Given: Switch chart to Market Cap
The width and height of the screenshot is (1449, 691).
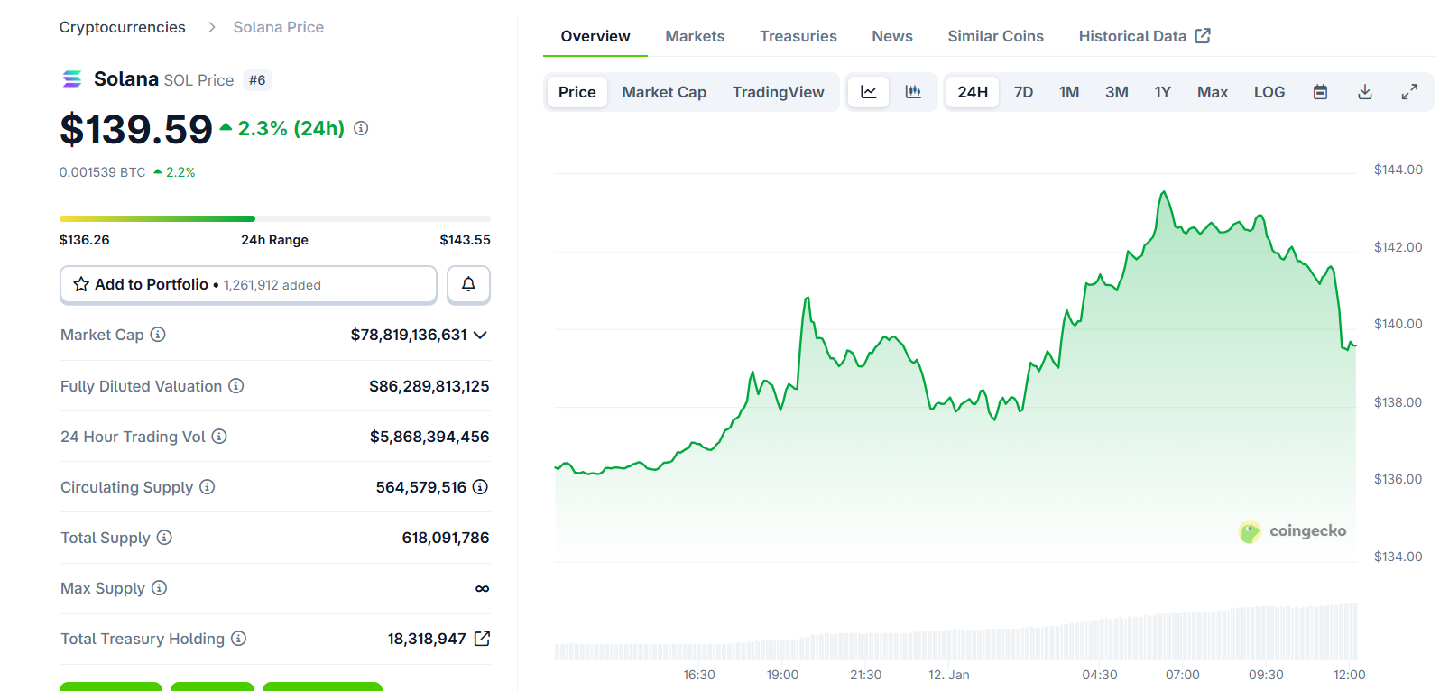Looking at the screenshot, I should (x=664, y=92).
